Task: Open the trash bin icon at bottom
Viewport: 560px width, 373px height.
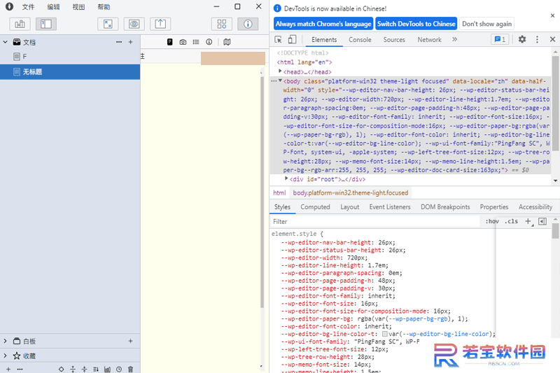Action: point(130,370)
